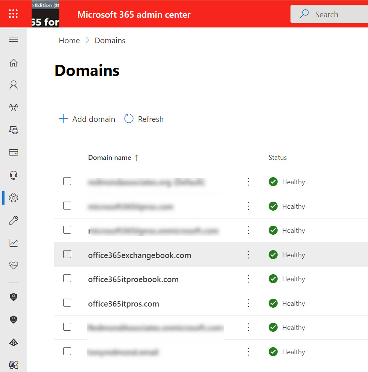The height and width of the screenshot is (372, 368).
Task: Open Users section icon in sidebar
Action: [x=14, y=85]
